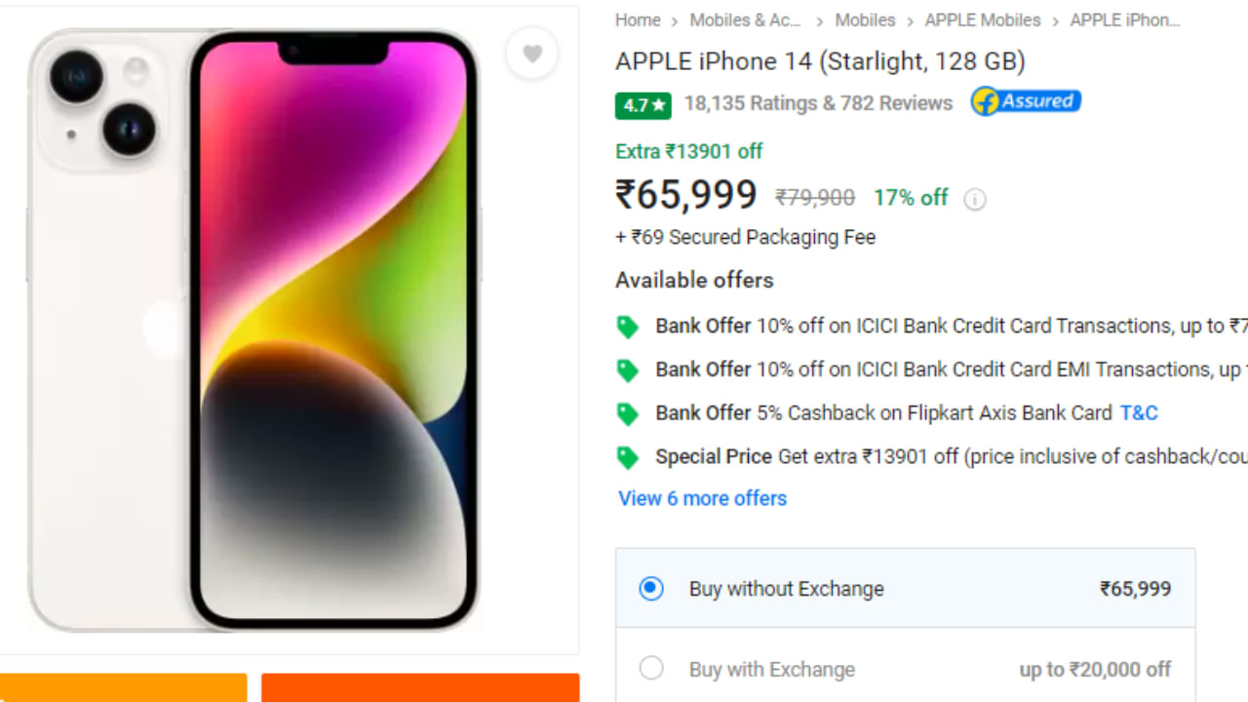Open the price details info icon
Screen dimensions: 1248x702
pyautogui.click(x=974, y=199)
